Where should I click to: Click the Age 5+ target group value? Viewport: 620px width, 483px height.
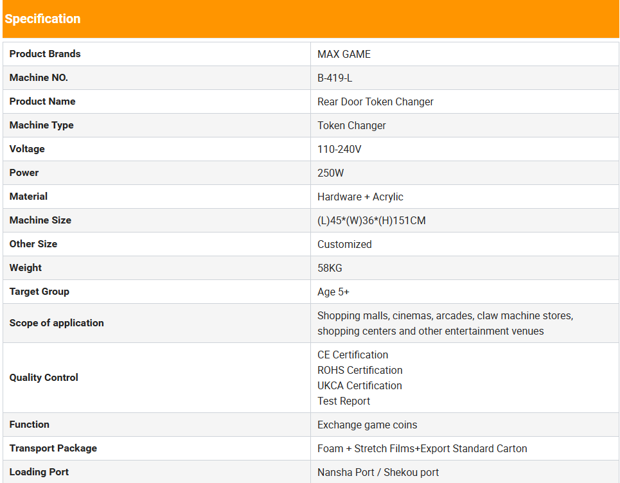coord(333,292)
